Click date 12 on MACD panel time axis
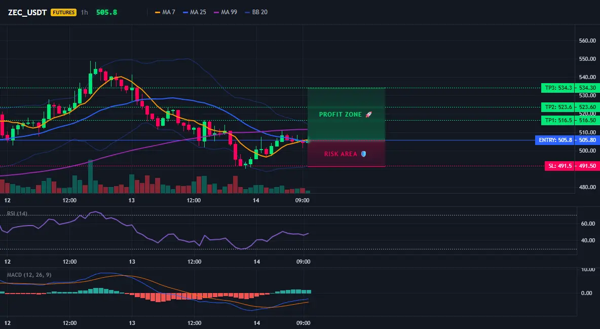This screenshot has width=600, height=329. pos(7,323)
